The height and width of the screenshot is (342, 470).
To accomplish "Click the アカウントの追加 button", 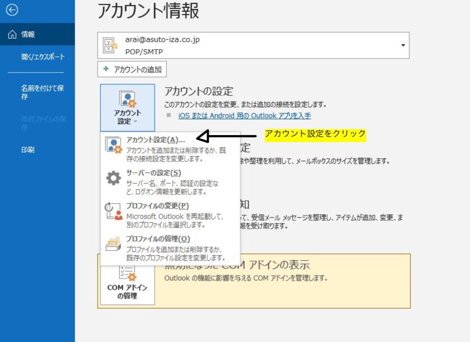I will tap(132, 69).
